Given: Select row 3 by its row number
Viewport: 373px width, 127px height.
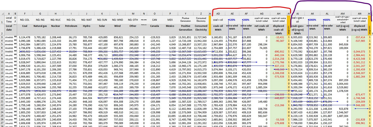Looking at the screenshot, I should tap(2, 37).
